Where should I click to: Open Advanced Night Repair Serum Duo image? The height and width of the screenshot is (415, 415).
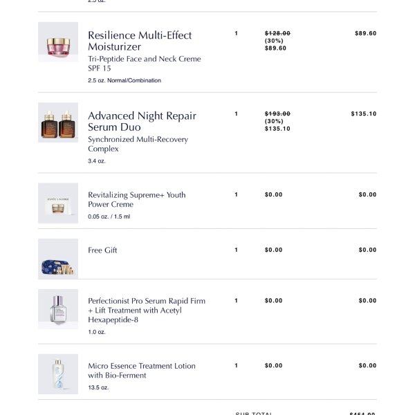coord(58,122)
